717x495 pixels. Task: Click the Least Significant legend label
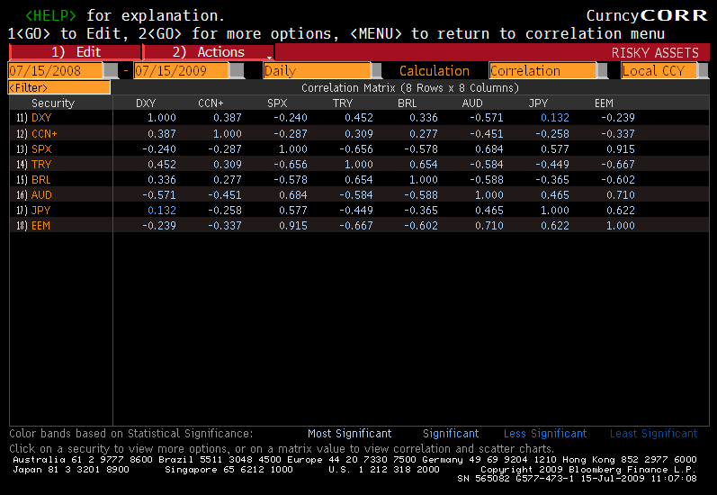[653, 434]
